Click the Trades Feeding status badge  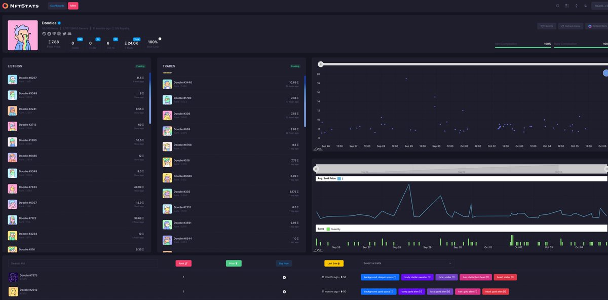295,66
